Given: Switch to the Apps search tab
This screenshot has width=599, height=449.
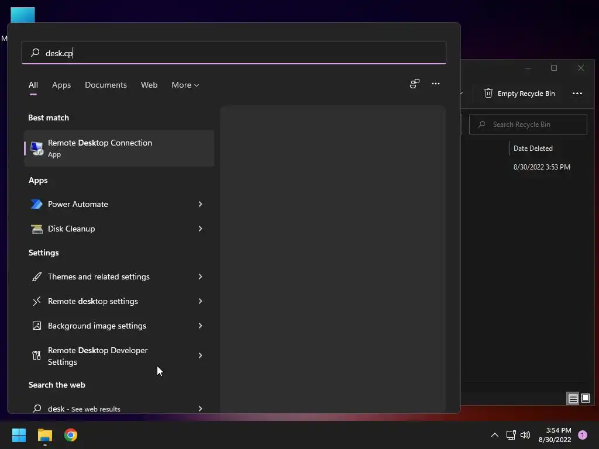Looking at the screenshot, I should pos(61,85).
